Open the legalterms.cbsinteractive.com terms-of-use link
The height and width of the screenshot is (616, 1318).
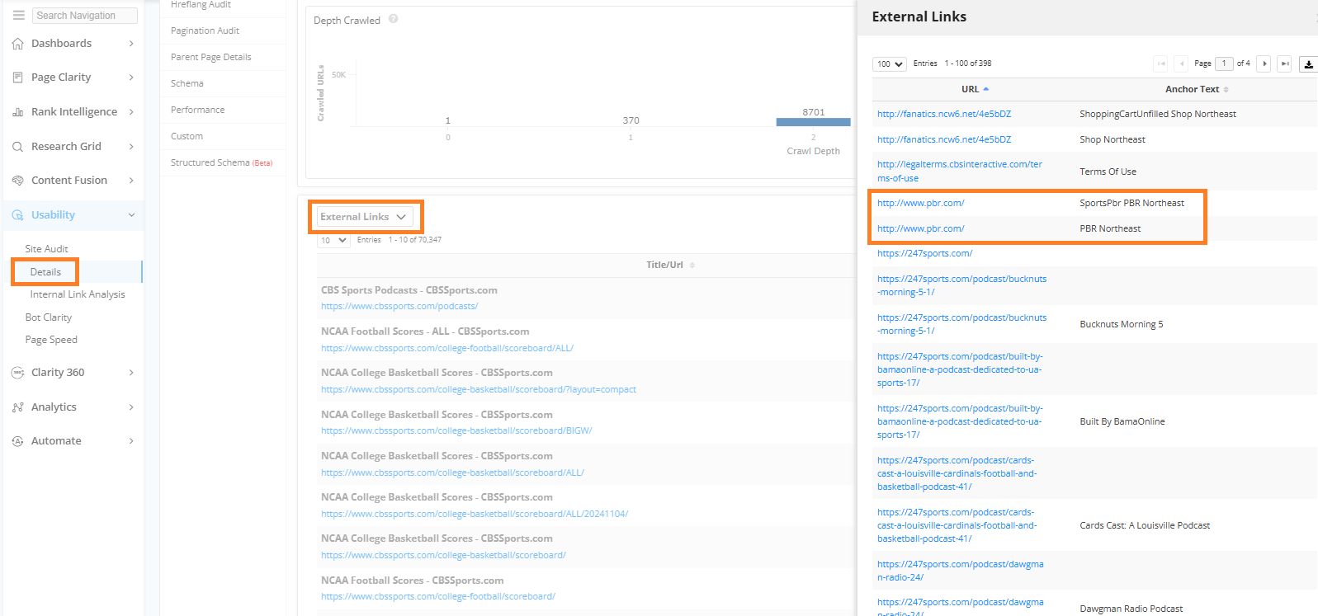click(959, 171)
